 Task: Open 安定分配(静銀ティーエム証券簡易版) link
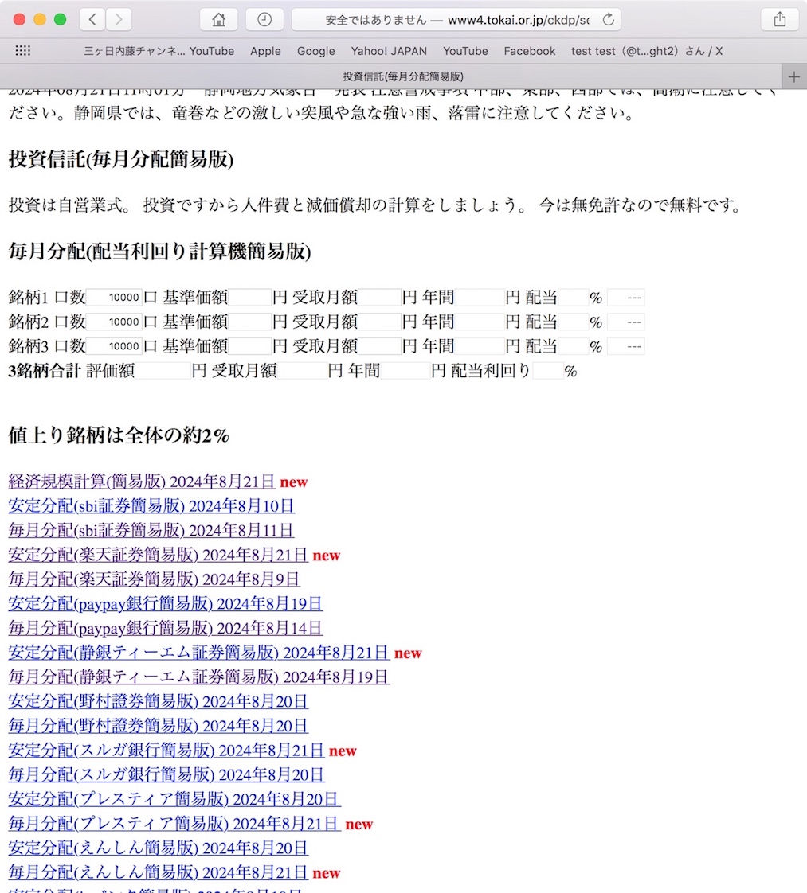[x=199, y=653]
